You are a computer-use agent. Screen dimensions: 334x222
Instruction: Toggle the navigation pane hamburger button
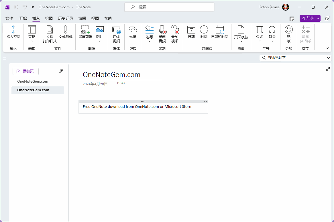(x=5, y=58)
